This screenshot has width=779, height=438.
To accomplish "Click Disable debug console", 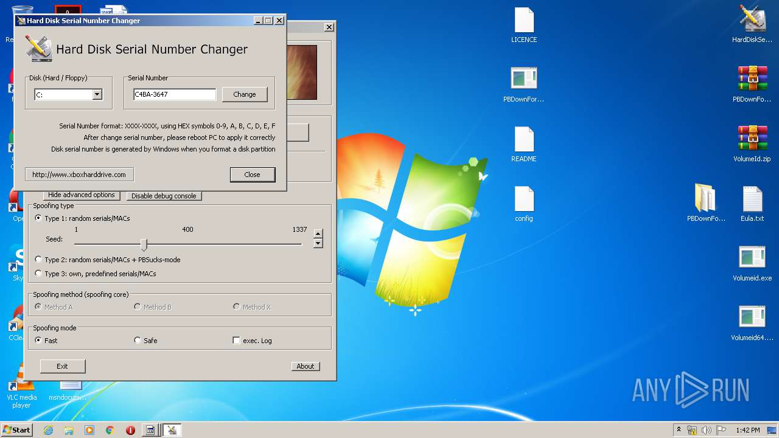I will (x=164, y=196).
